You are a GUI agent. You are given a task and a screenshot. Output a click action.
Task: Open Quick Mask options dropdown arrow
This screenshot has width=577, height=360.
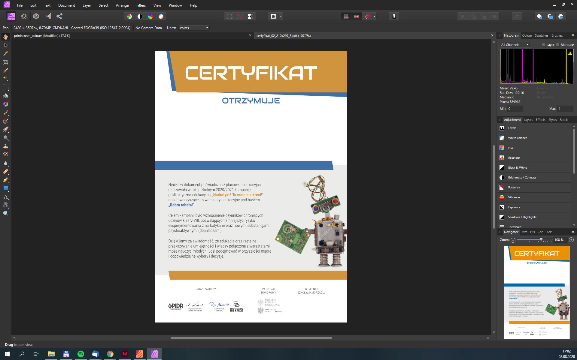[x=281, y=16]
